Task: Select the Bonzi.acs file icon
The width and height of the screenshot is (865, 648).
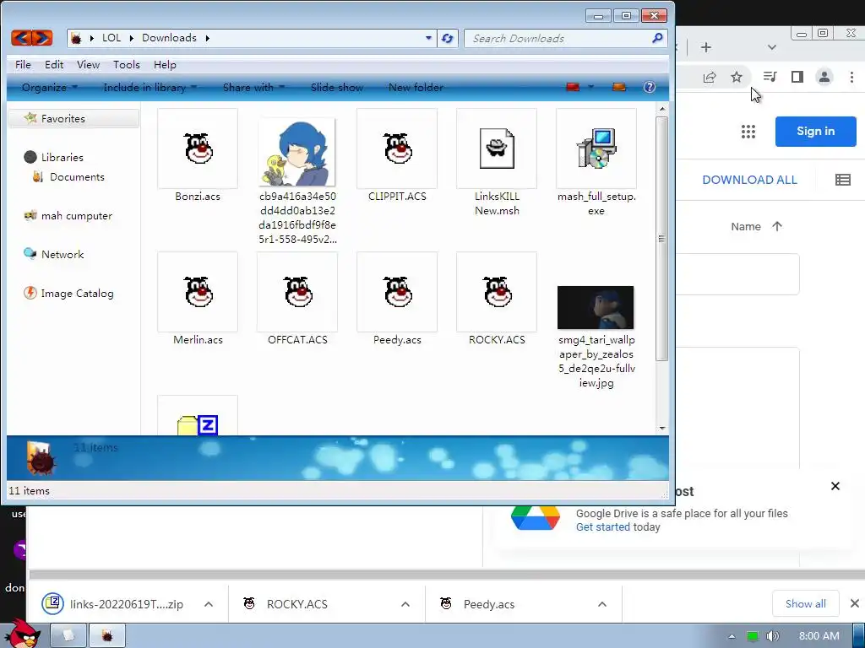Action: tap(198, 148)
